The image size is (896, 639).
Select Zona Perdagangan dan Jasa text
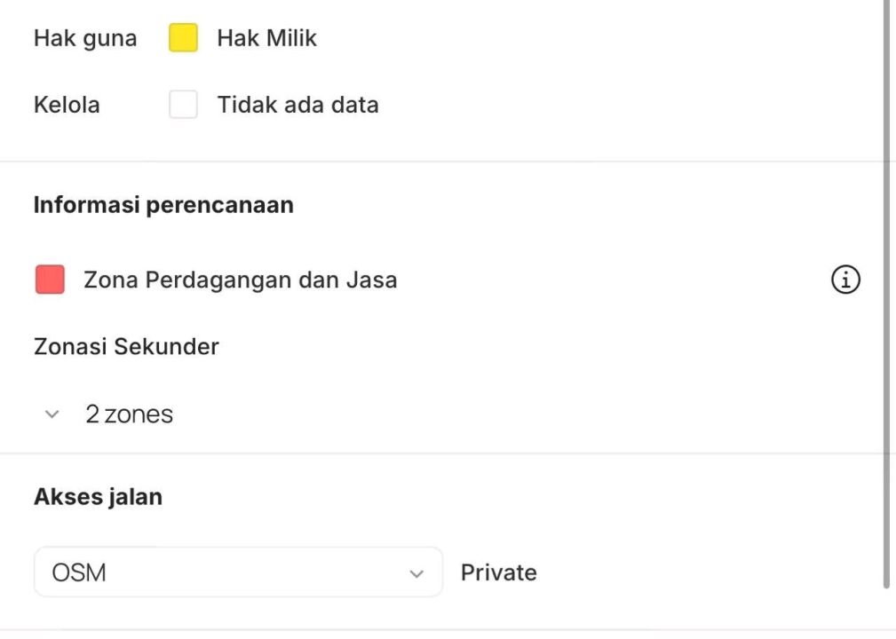coord(240,280)
